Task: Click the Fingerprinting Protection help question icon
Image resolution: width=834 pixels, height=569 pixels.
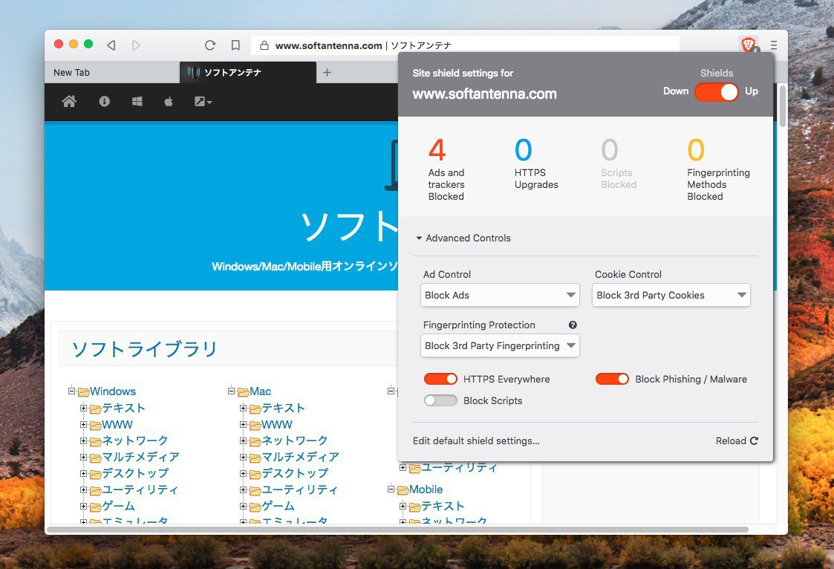Action: pyautogui.click(x=573, y=325)
